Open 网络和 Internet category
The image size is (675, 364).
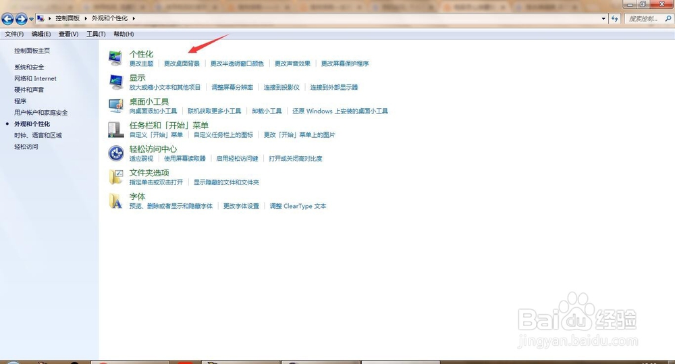coord(35,78)
